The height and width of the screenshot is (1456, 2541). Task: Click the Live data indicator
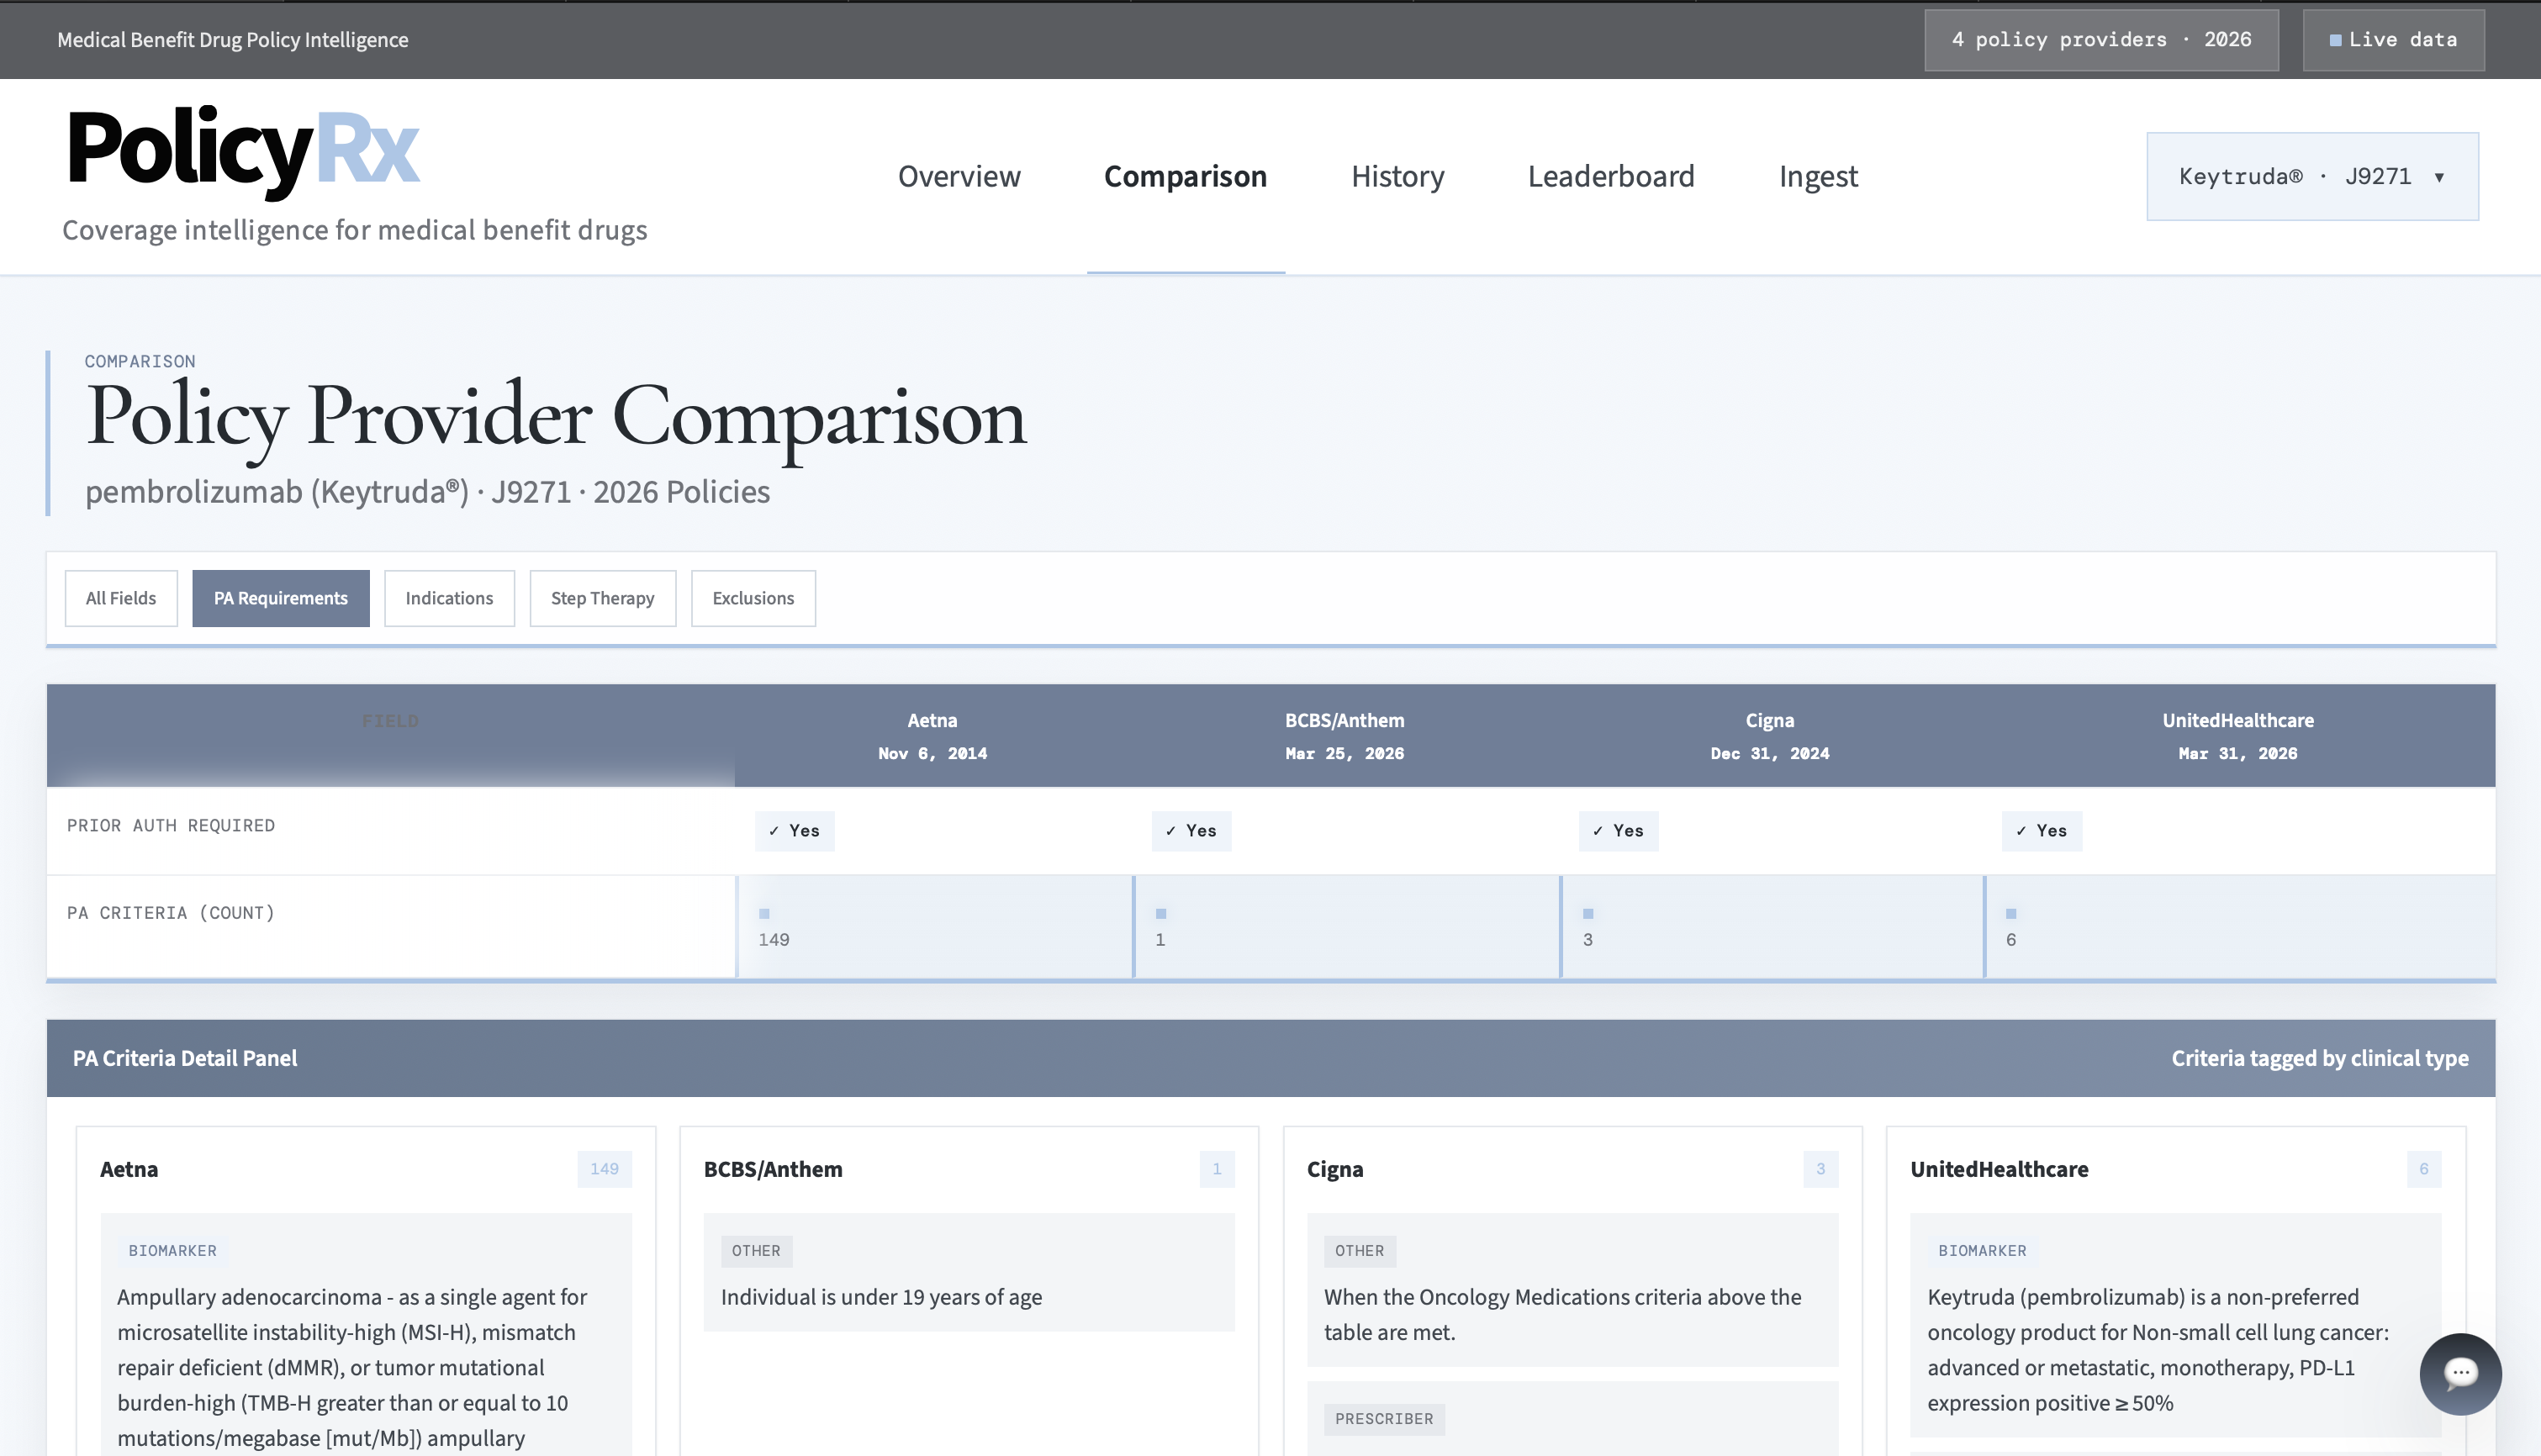coord(2393,40)
